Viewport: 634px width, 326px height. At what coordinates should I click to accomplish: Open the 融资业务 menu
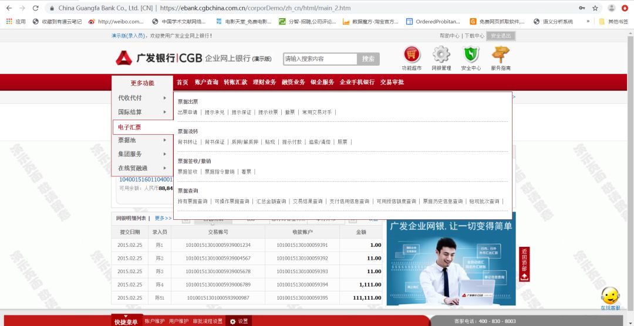tap(294, 82)
